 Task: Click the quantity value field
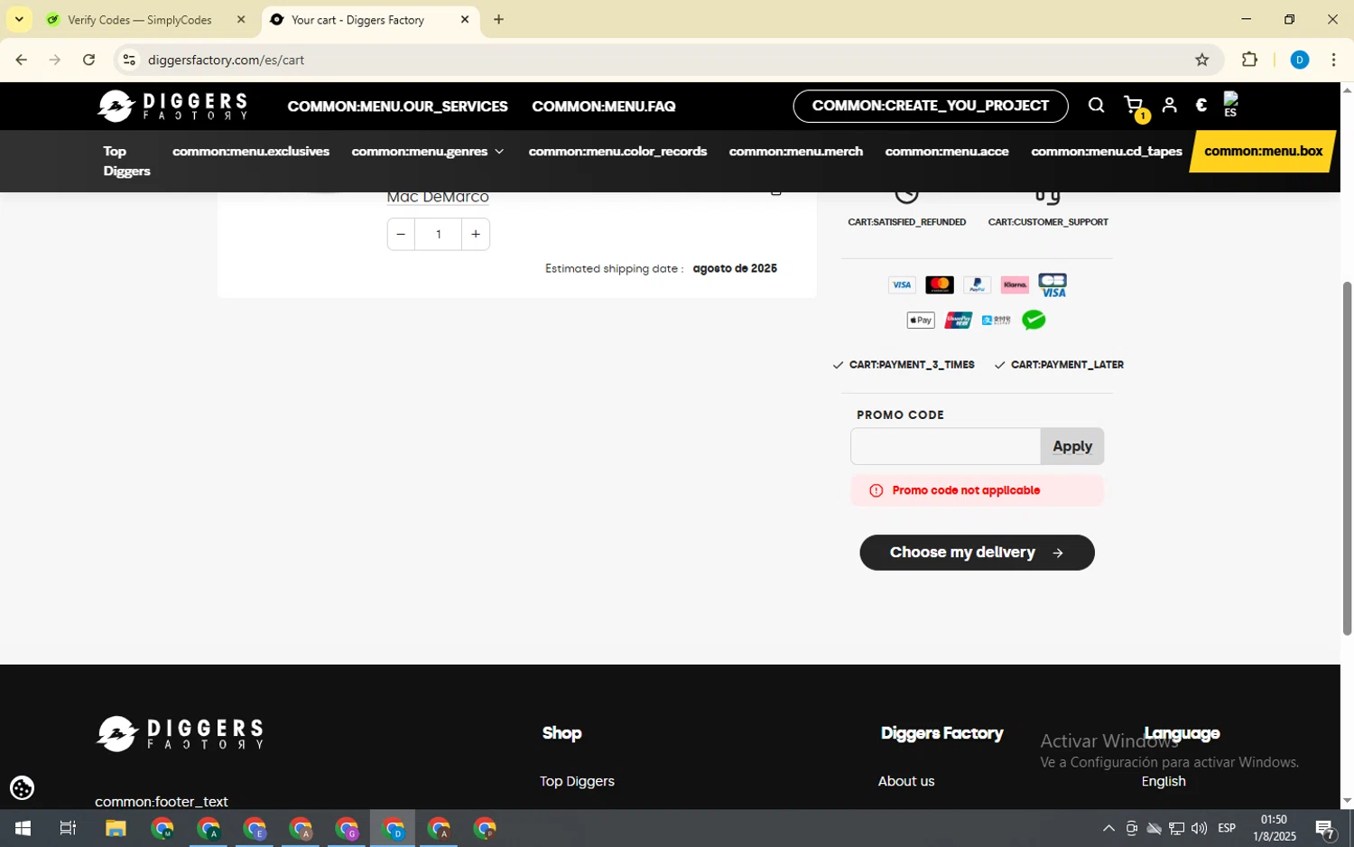point(438,234)
